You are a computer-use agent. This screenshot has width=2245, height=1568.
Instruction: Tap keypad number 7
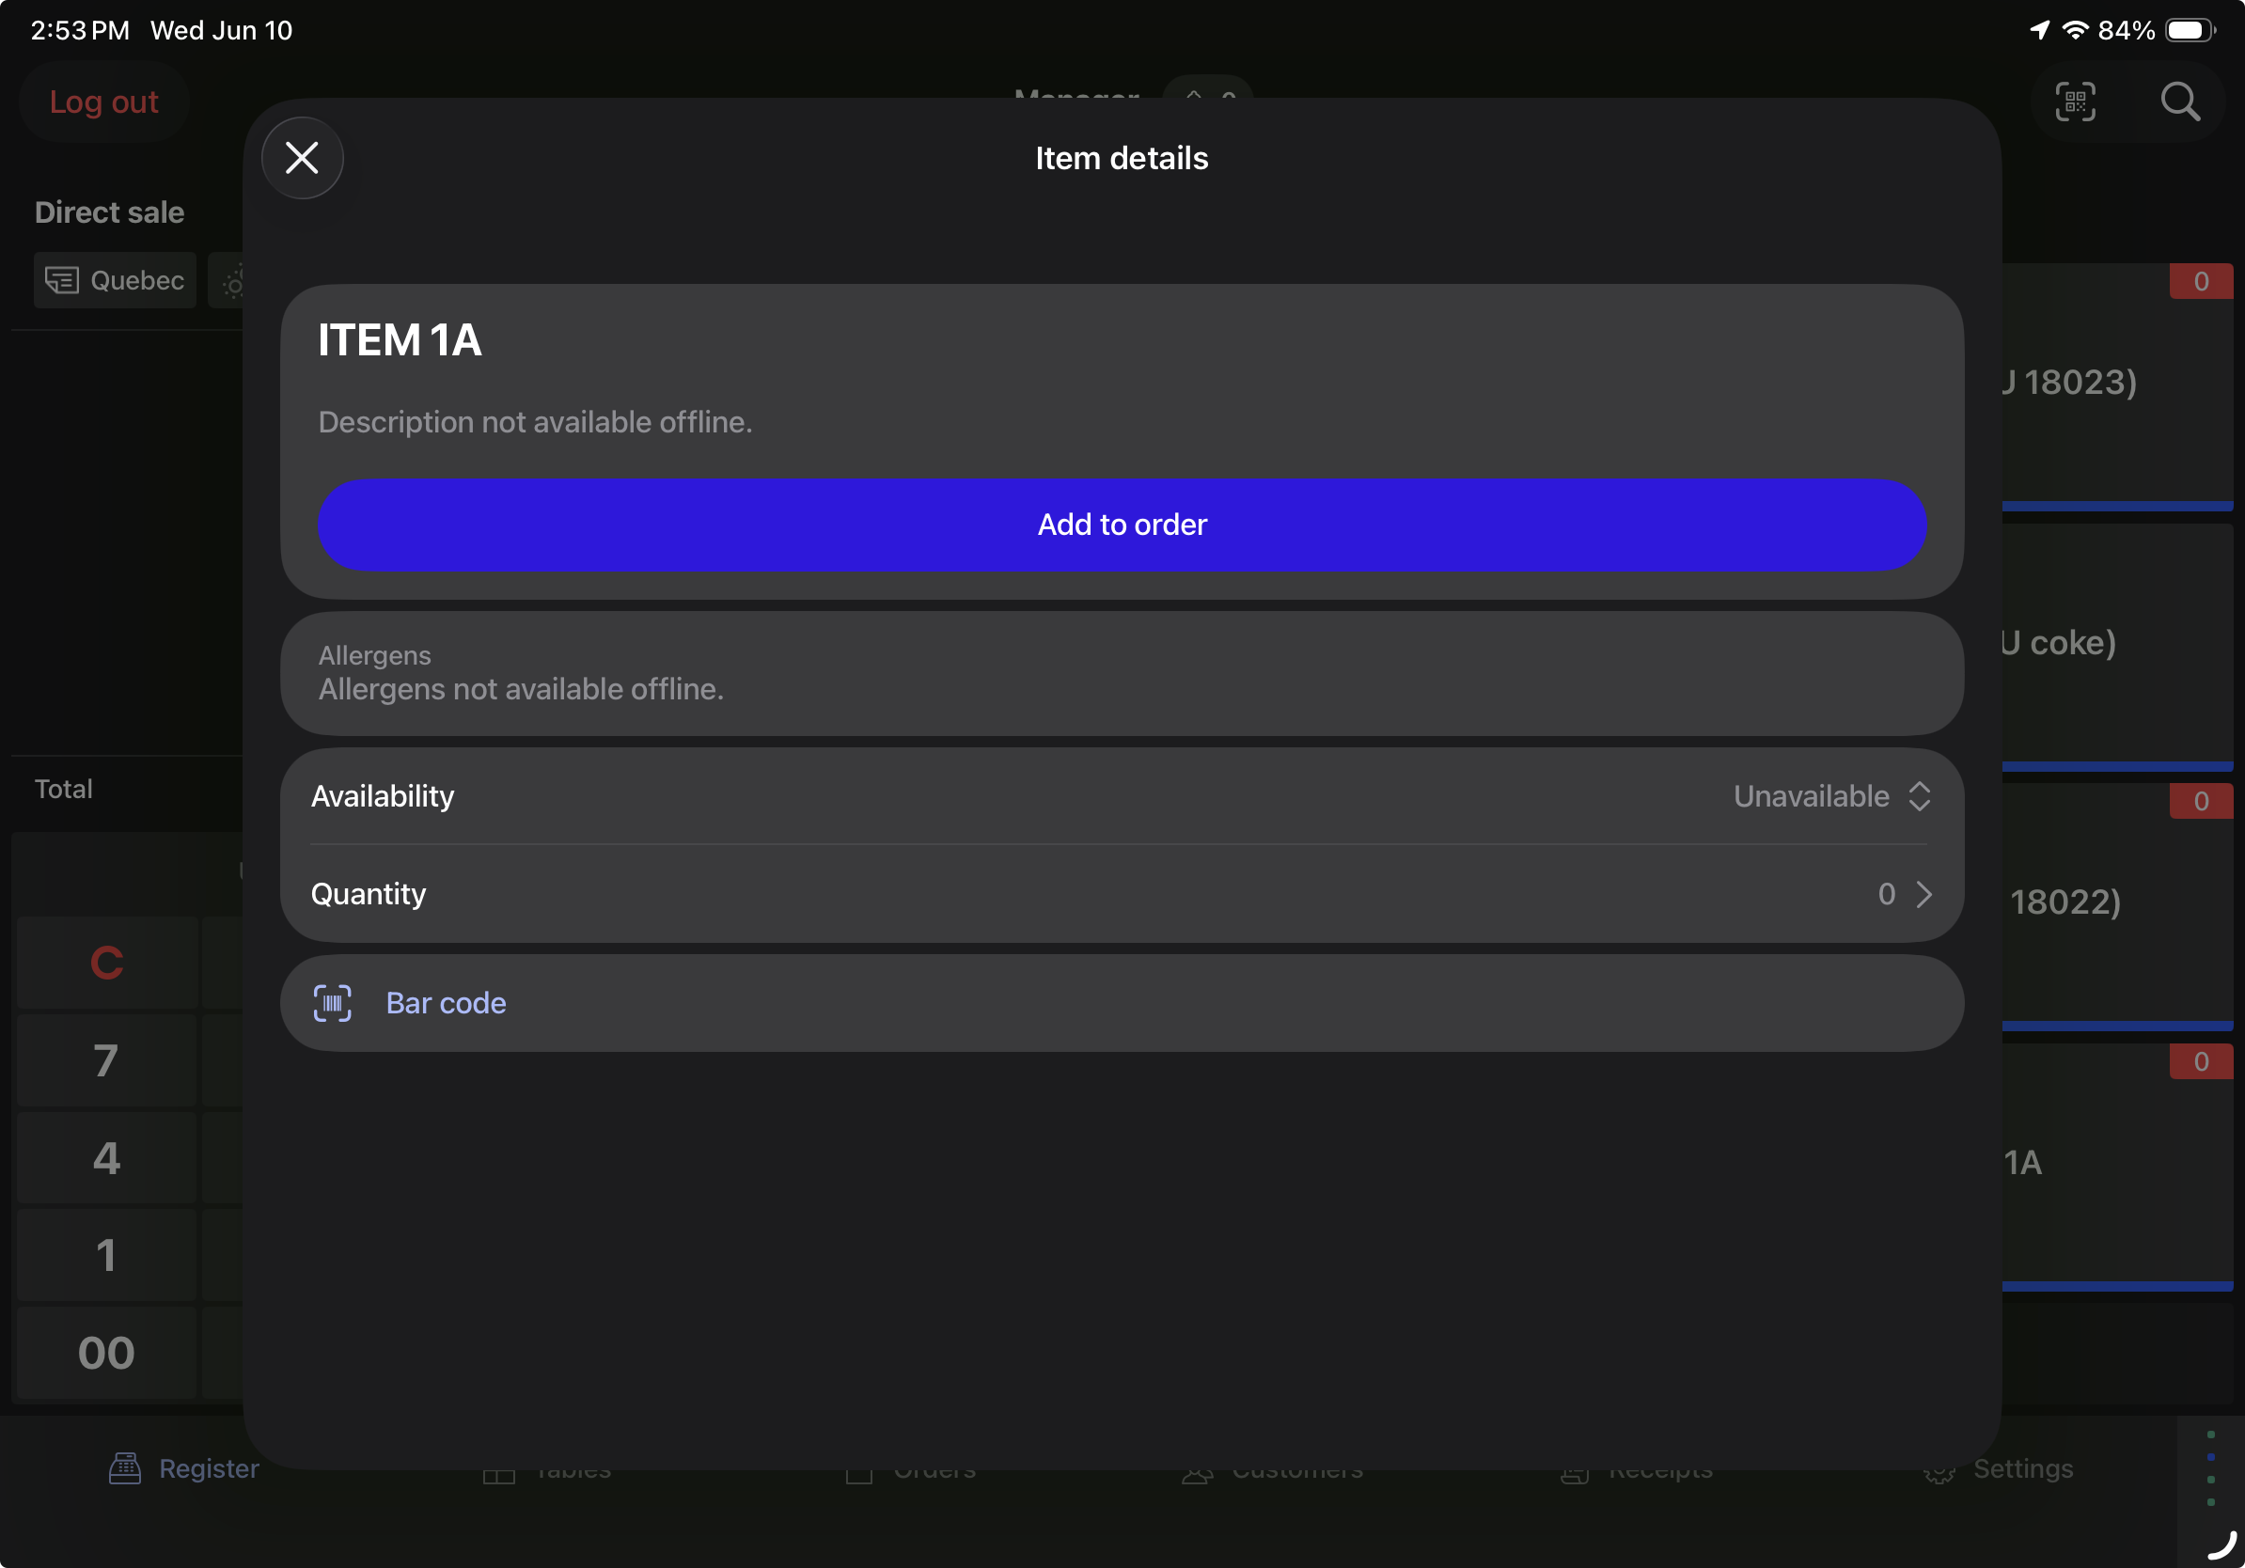[x=106, y=1060]
